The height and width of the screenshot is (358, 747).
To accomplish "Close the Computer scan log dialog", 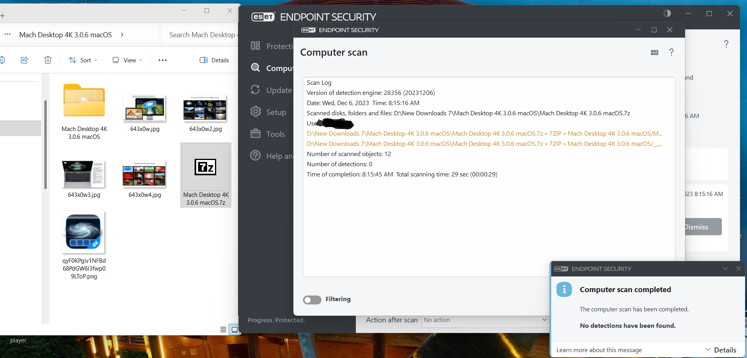I will point(670,30).
